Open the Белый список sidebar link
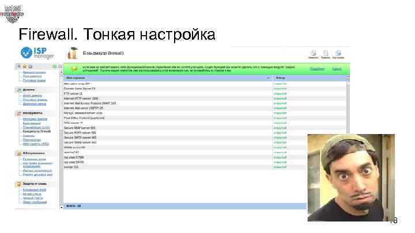 coord(32,194)
